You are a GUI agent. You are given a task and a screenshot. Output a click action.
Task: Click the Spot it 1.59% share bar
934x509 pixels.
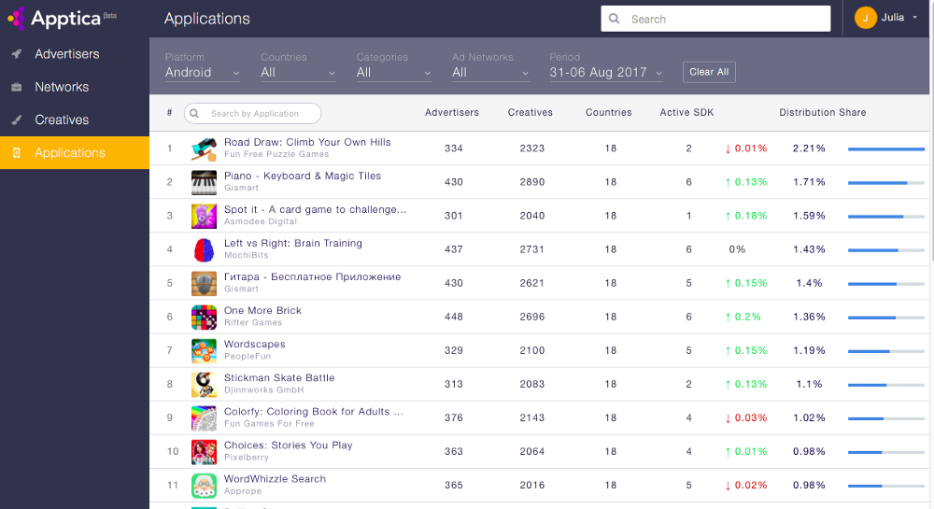885,217
